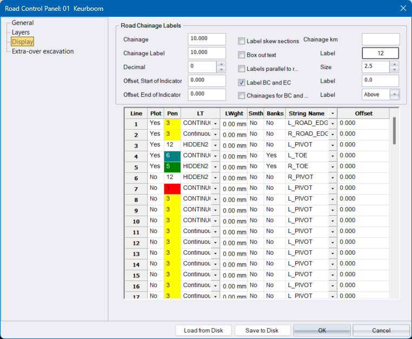Expand line type dropdown in row 1

tap(215, 124)
